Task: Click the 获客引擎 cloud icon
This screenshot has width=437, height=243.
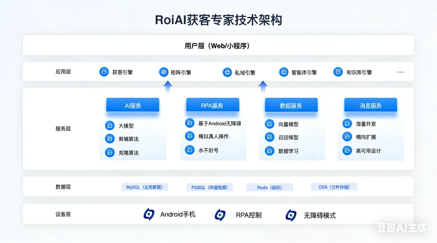Action: [x=103, y=72]
